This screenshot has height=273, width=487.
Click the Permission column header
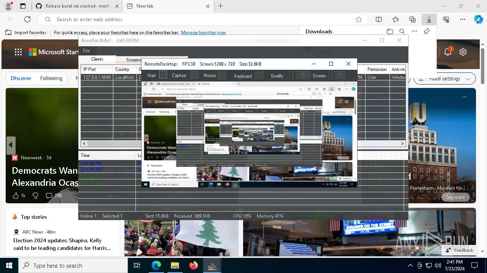click(377, 69)
